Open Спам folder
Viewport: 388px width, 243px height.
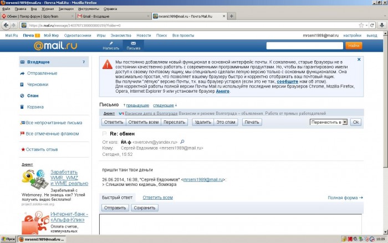point(33,95)
